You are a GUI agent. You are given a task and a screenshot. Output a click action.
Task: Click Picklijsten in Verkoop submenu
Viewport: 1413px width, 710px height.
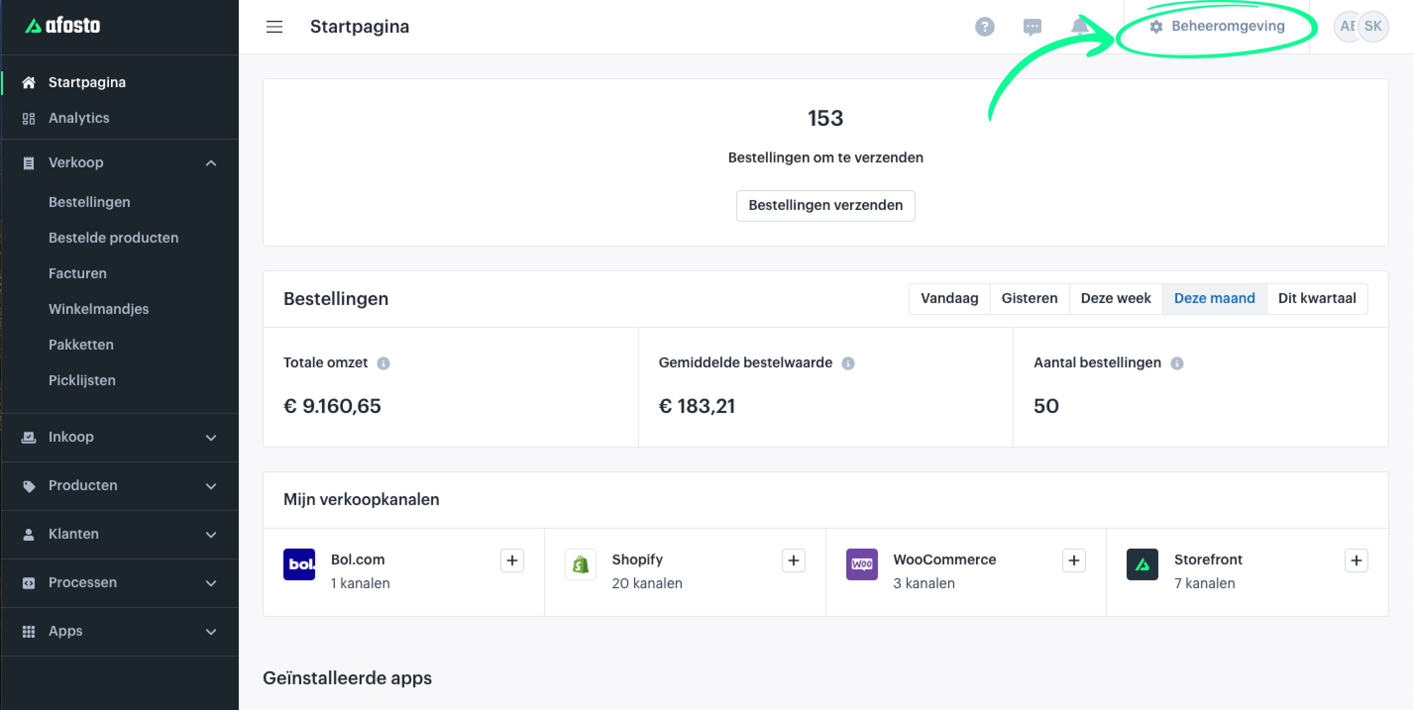(82, 380)
